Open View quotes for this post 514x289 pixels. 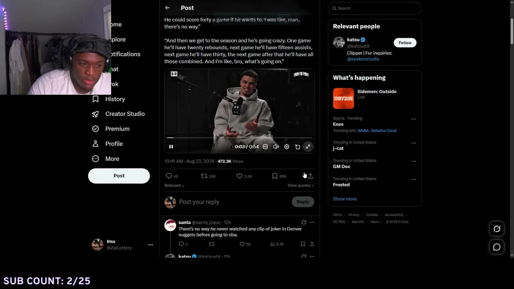pyautogui.click(x=301, y=185)
